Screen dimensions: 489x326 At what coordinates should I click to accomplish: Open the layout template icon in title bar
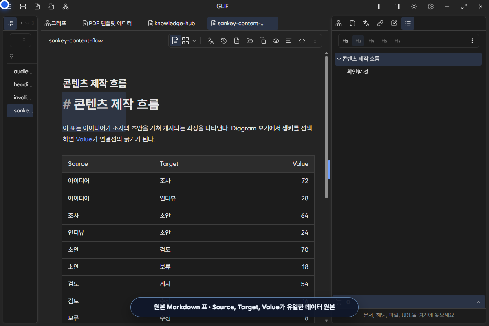click(23, 7)
